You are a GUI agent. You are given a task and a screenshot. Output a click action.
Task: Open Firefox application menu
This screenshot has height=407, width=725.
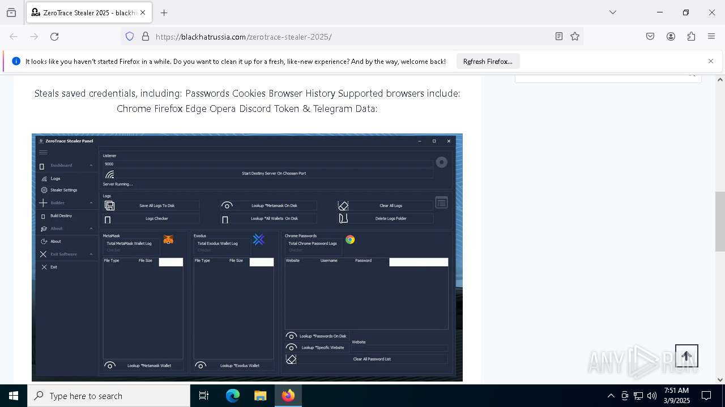point(711,37)
